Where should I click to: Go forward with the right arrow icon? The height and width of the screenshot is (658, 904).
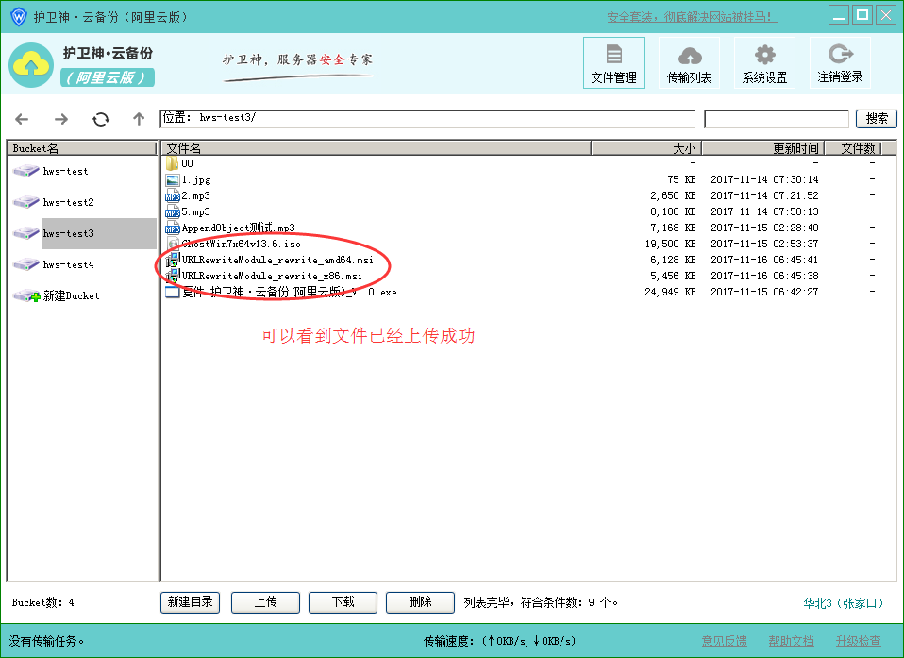coord(61,119)
